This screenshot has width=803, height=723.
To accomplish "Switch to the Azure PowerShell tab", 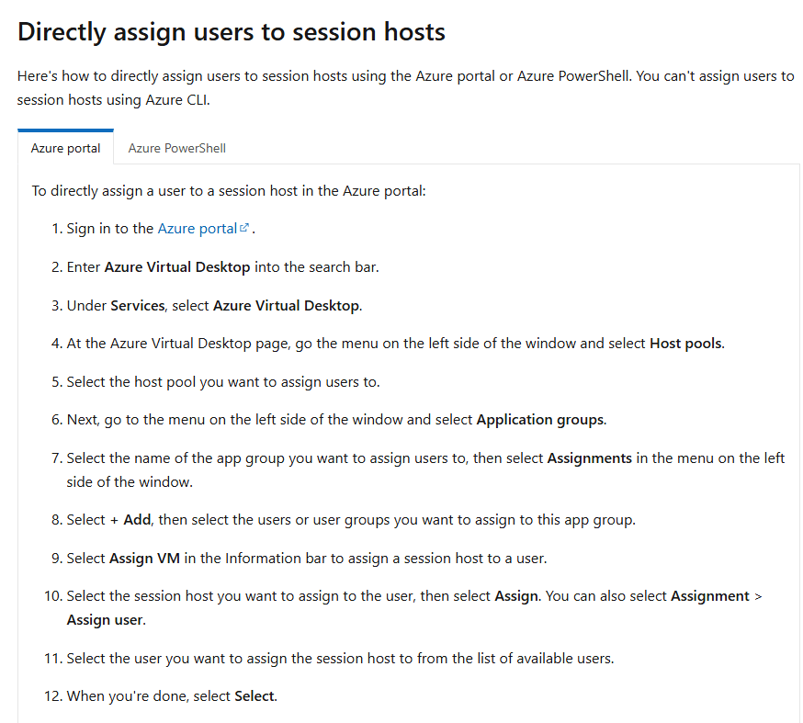I will click(176, 148).
